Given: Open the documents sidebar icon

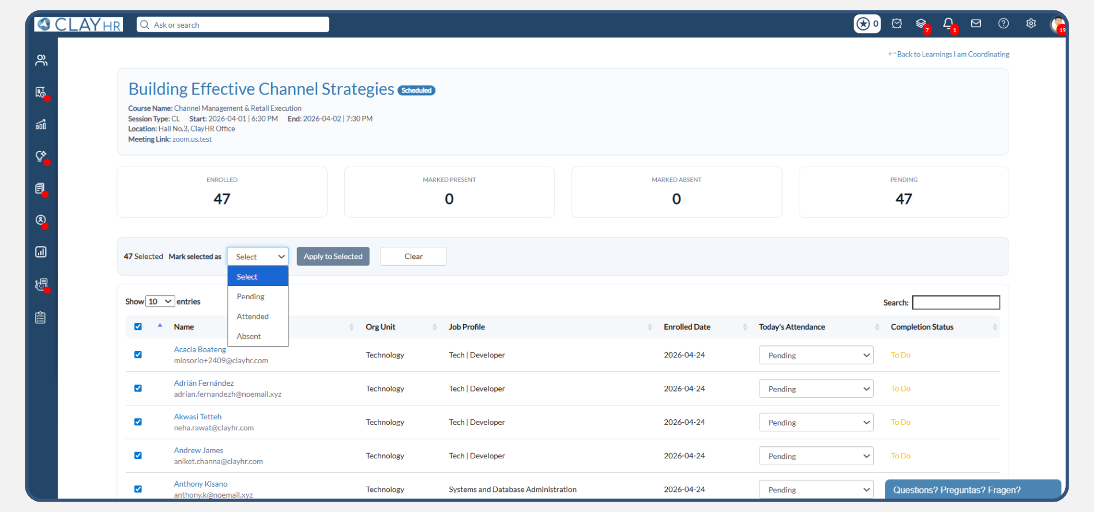Looking at the screenshot, I should pyautogui.click(x=41, y=189).
